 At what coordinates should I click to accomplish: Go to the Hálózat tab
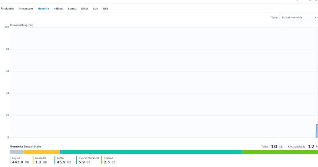[x=58, y=9]
